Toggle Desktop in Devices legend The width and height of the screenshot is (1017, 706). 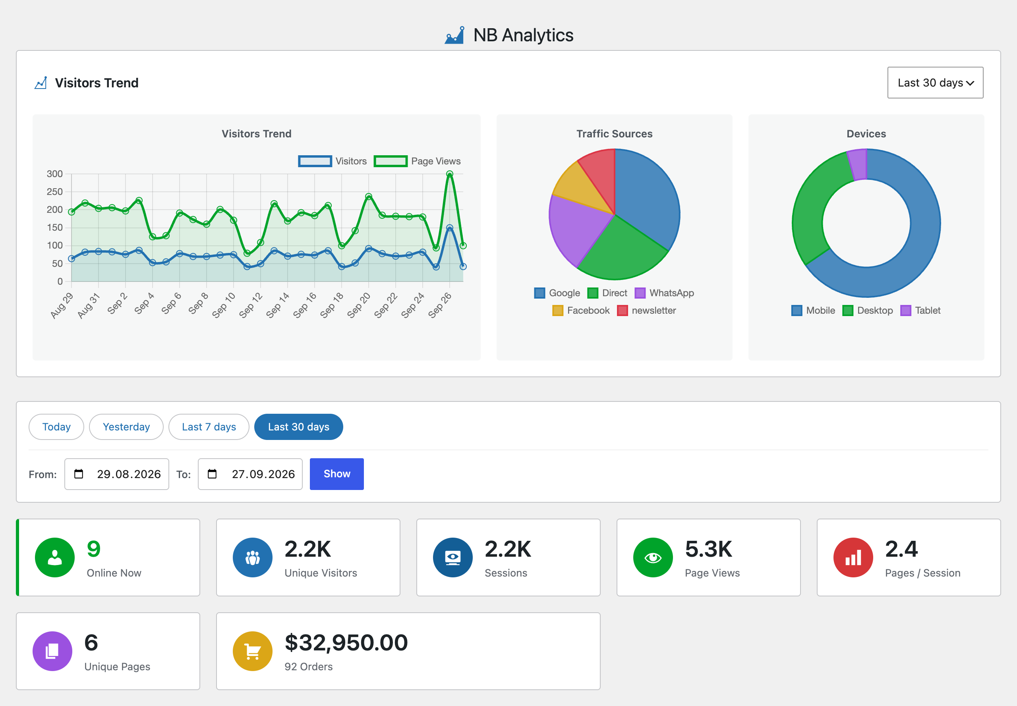click(868, 311)
